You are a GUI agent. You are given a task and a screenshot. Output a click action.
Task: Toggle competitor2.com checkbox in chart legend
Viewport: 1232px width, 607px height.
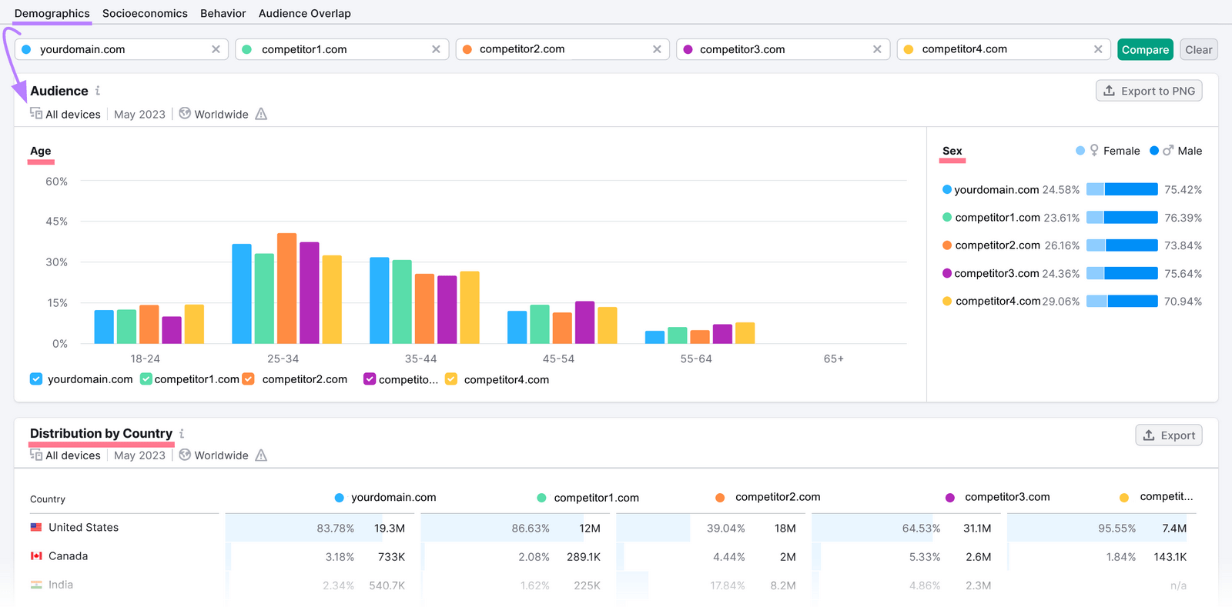click(x=249, y=379)
